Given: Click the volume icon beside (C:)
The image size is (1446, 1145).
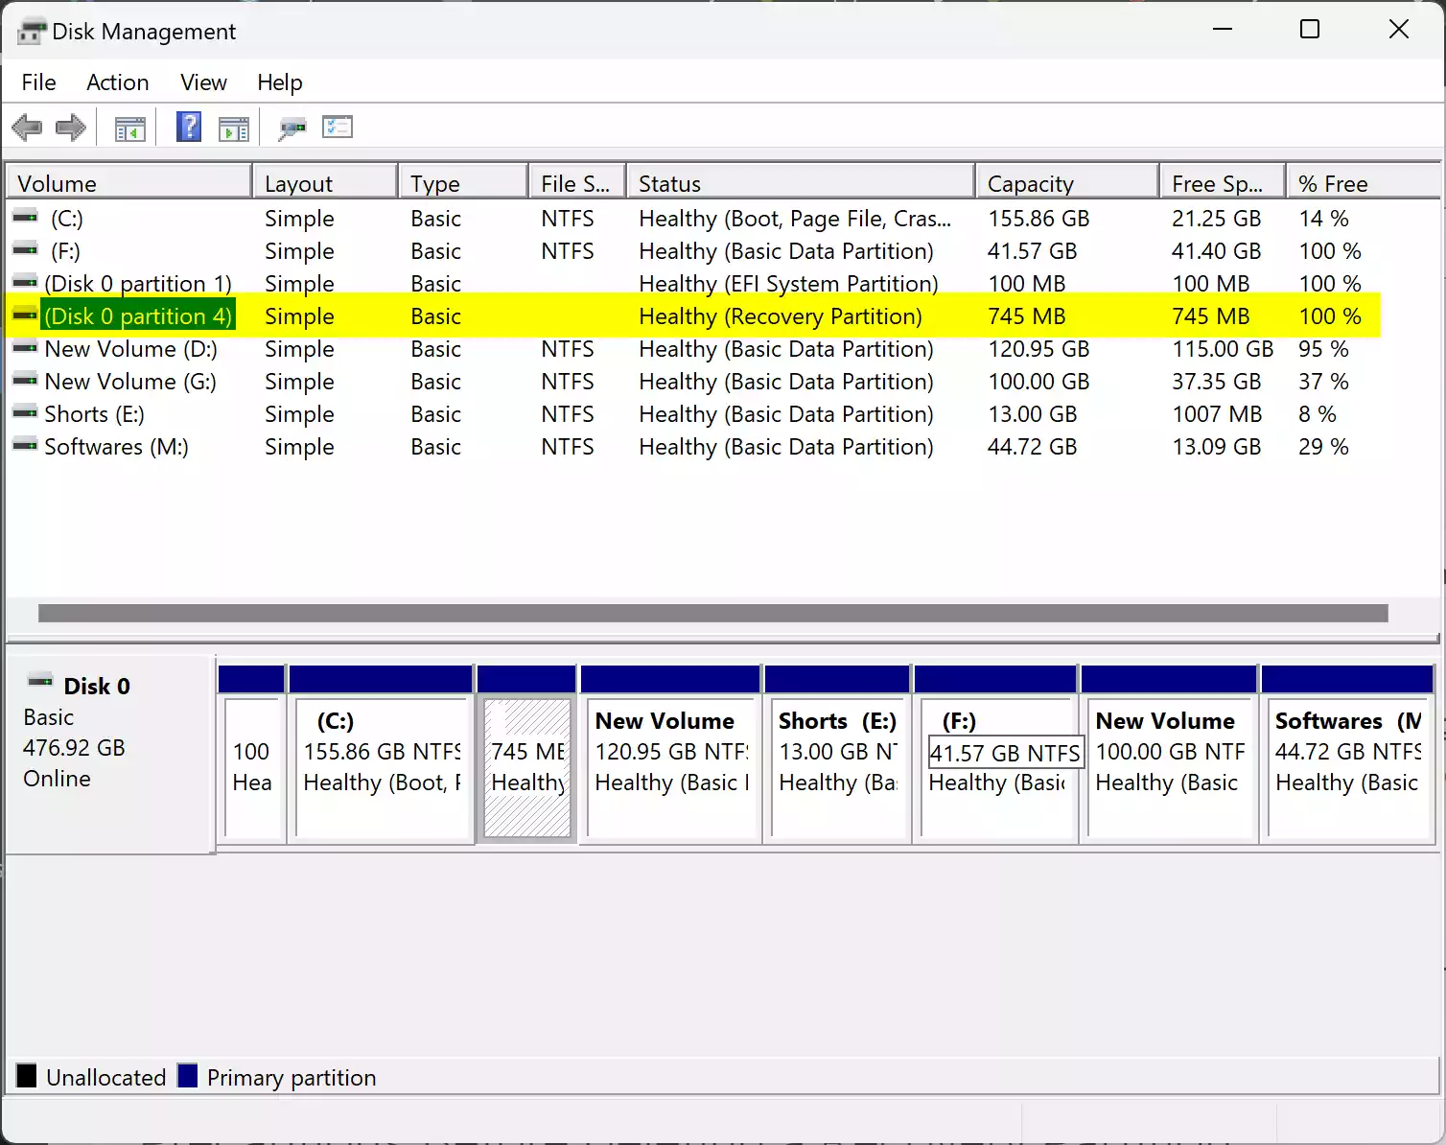Looking at the screenshot, I should [24, 218].
